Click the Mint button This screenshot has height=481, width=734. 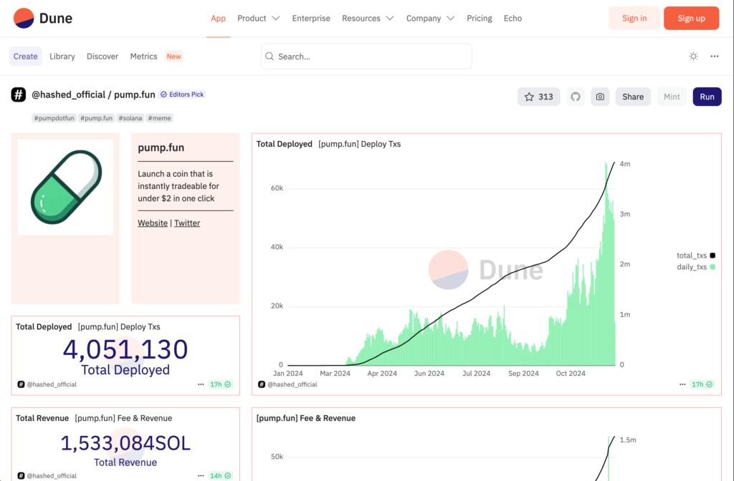(672, 97)
